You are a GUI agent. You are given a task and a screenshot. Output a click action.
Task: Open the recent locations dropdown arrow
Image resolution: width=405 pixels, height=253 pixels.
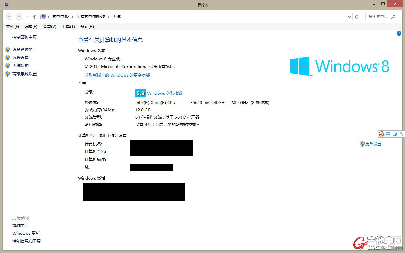coord(27,17)
